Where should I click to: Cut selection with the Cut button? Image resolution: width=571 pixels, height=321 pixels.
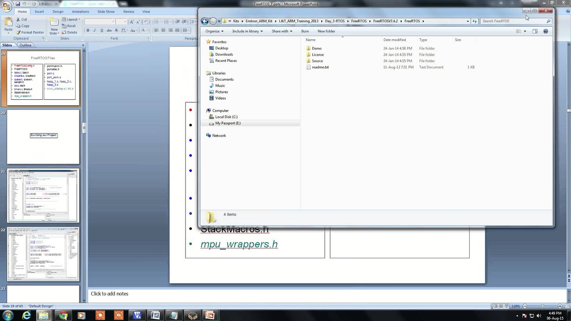21,19
